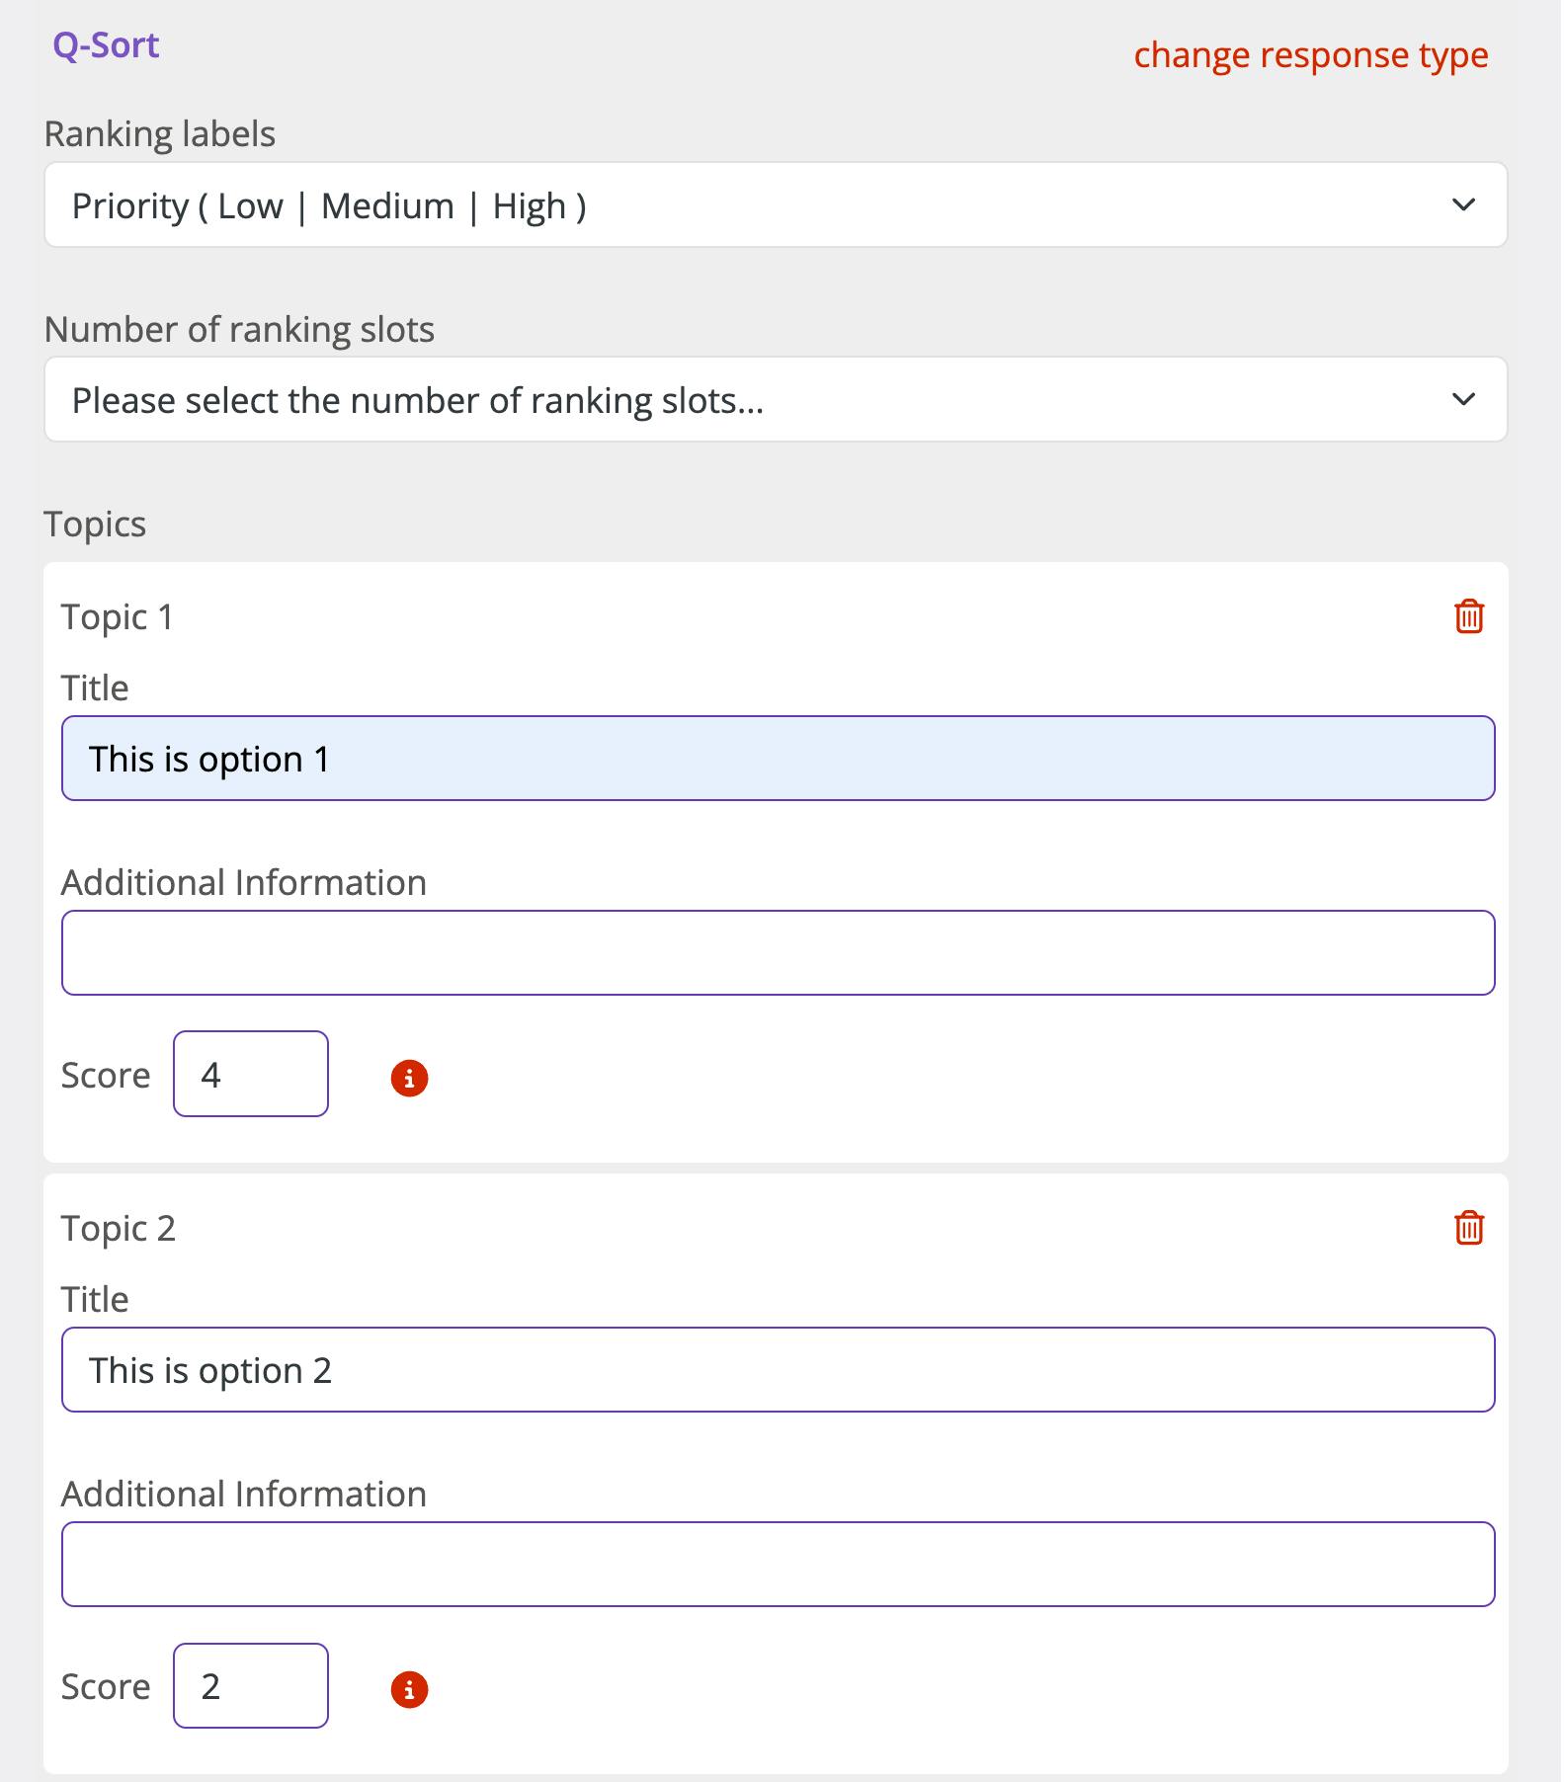This screenshot has height=1782, width=1565.
Task: Click the change response type link
Action: coord(1310,55)
